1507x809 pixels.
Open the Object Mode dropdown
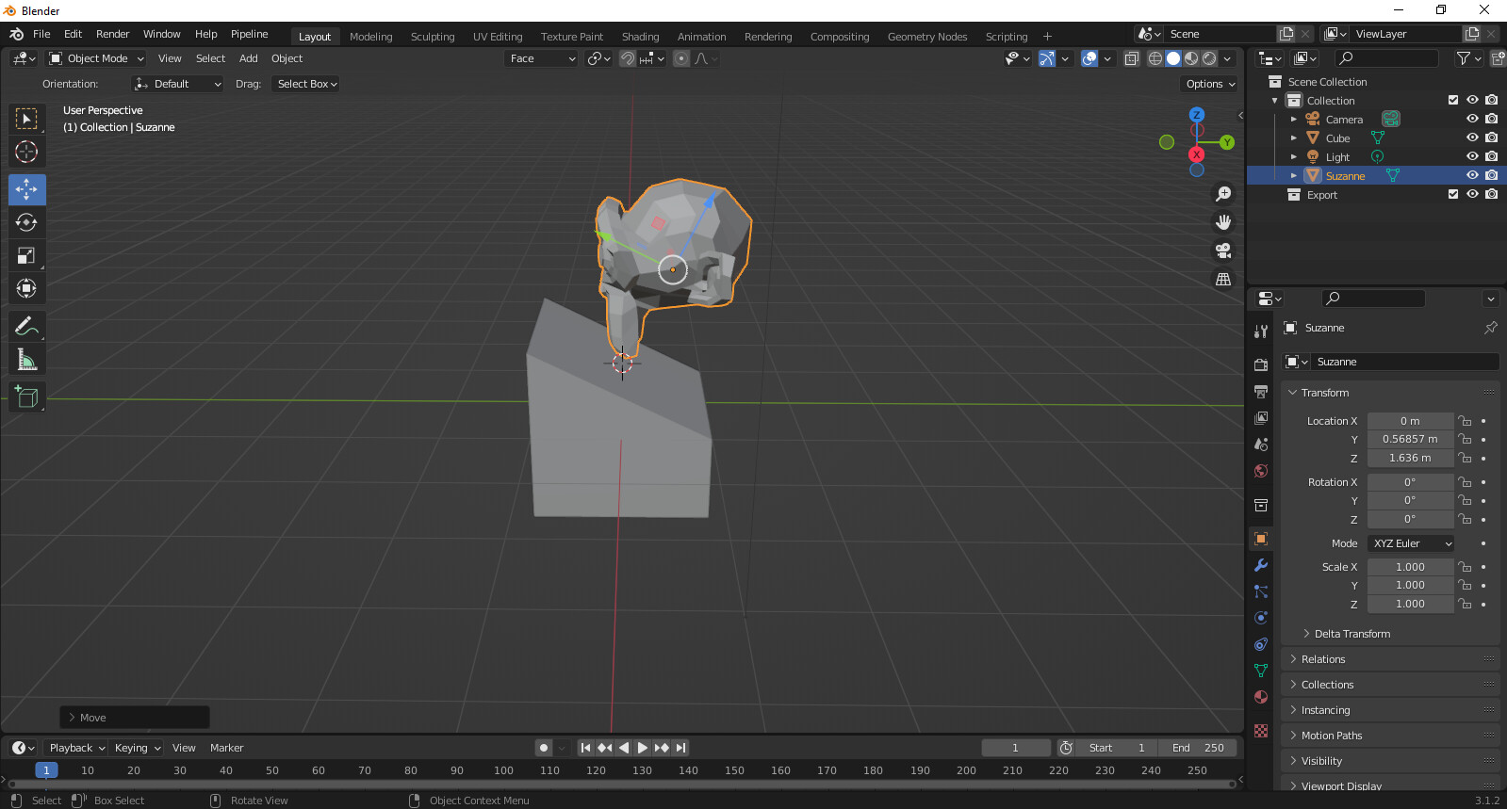coord(96,58)
